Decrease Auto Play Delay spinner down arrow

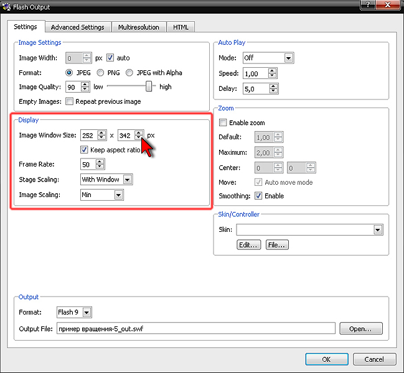click(274, 91)
